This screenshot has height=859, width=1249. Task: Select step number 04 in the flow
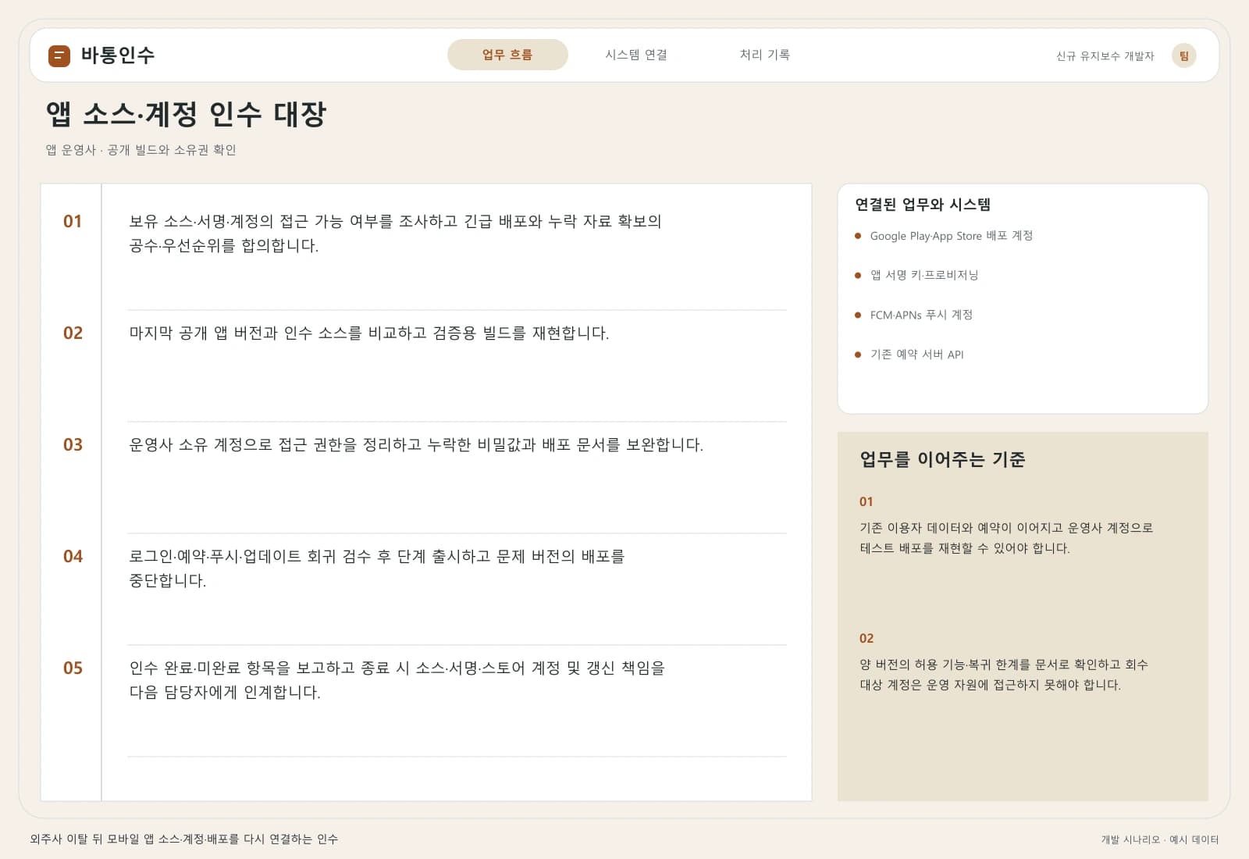point(73,556)
